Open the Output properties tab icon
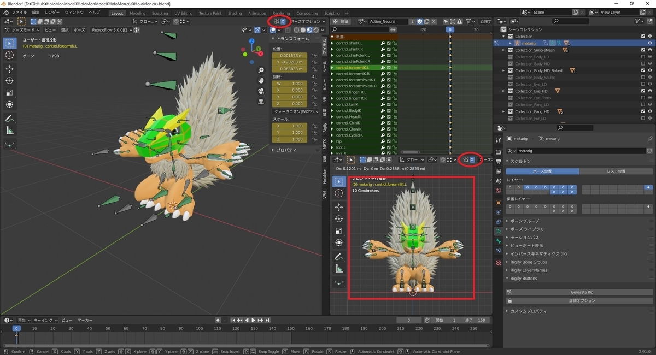This screenshot has width=656, height=355. (x=498, y=162)
